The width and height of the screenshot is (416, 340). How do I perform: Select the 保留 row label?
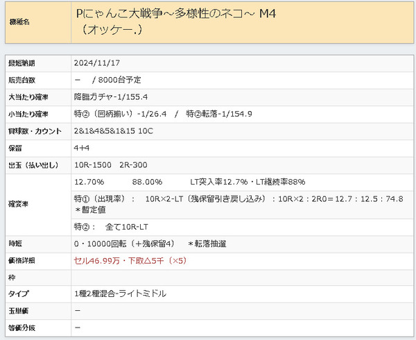pyautogui.click(x=15, y=148)
